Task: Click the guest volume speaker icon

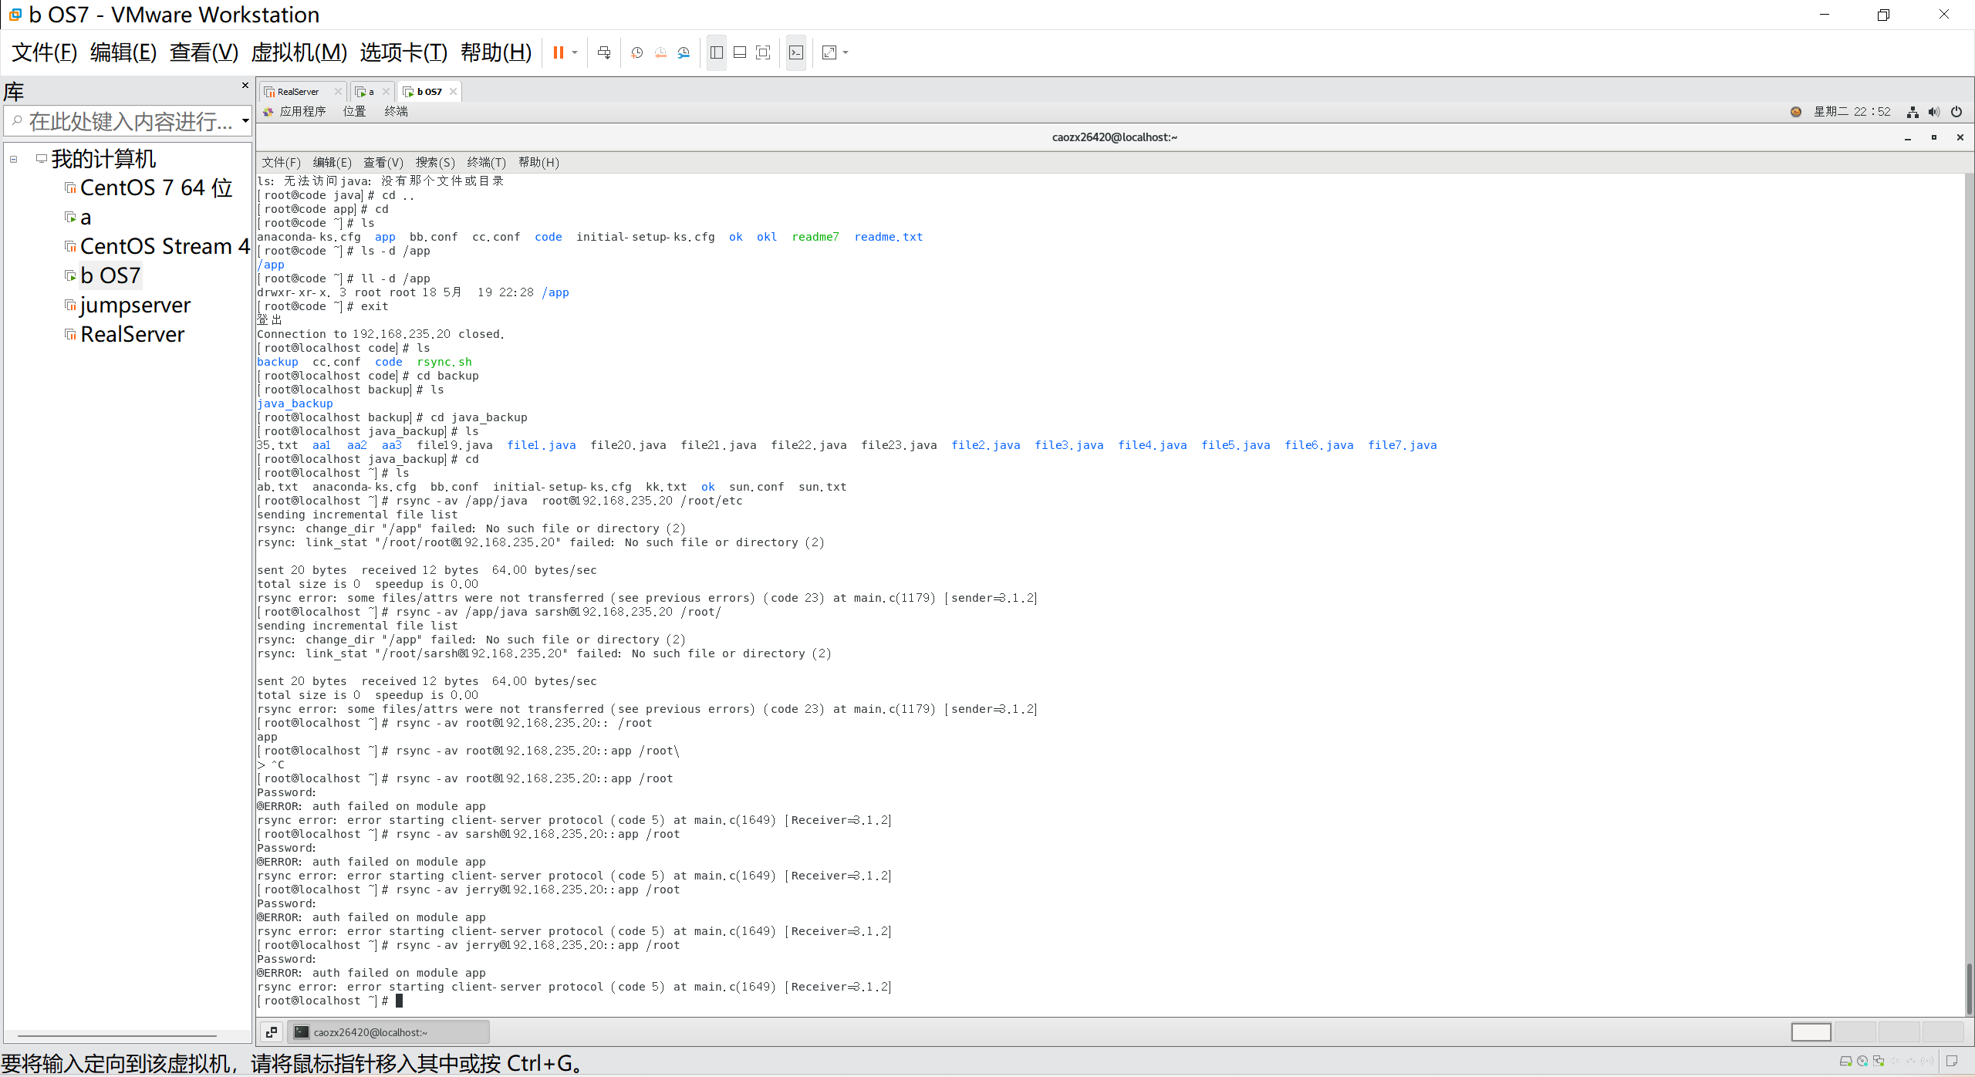Action: pyautogui.click(x=1933, y=112)
